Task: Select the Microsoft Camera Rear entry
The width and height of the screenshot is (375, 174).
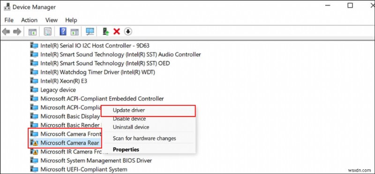Action: tap(69, 143)
